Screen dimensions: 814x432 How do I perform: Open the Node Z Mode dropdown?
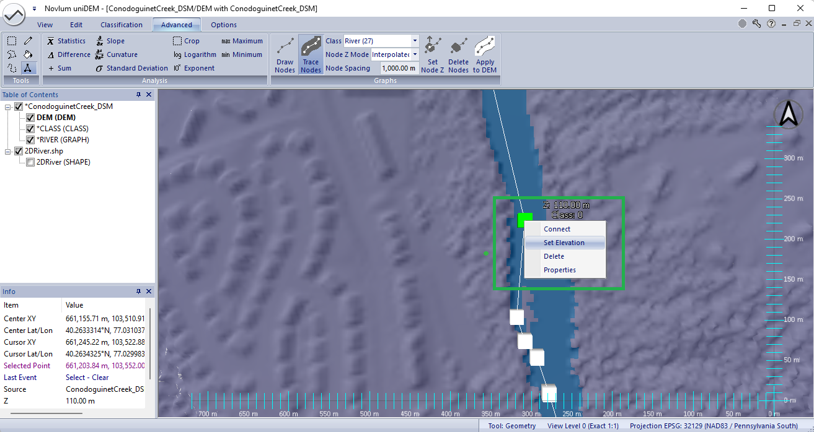pos(415,54)
